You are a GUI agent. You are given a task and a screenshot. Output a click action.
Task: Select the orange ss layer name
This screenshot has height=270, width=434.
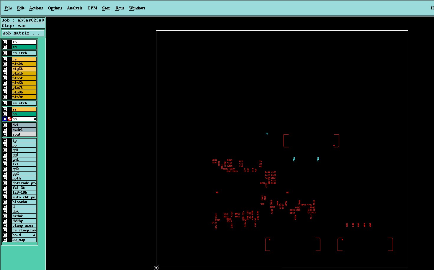24,109
